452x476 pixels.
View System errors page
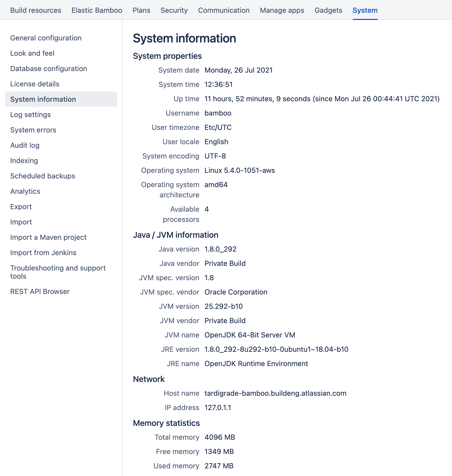[x=33, y=130]
